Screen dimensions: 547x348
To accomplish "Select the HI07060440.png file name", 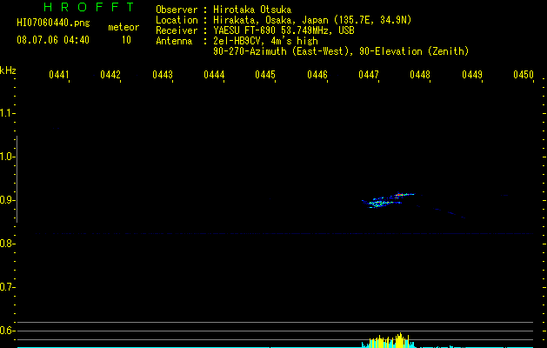I will [53, 23].
